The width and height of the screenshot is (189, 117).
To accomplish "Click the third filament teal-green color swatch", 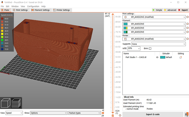I will [125, 32].
